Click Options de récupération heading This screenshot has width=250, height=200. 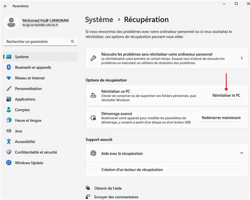[106, 80]
